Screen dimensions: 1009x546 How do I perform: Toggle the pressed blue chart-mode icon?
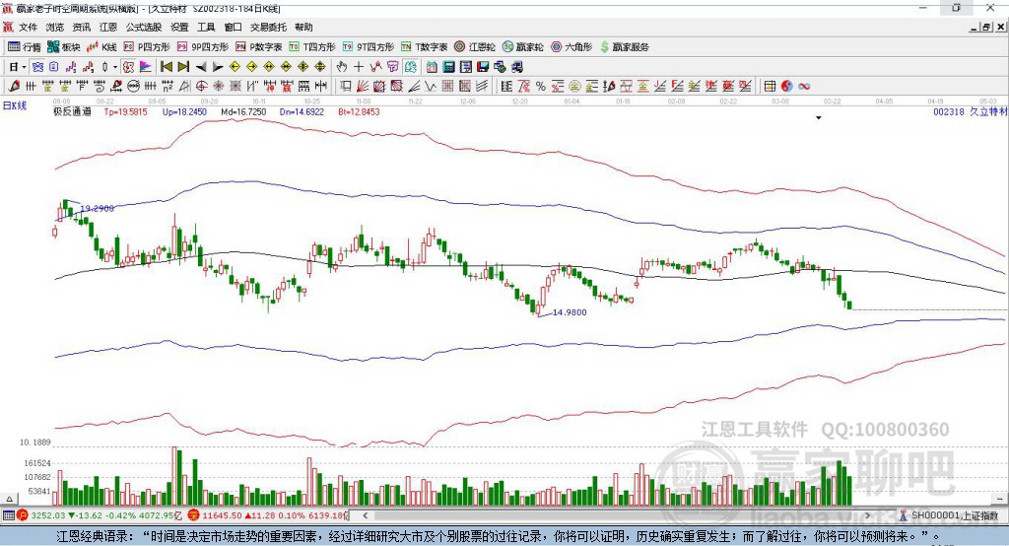tap(38, 66)
